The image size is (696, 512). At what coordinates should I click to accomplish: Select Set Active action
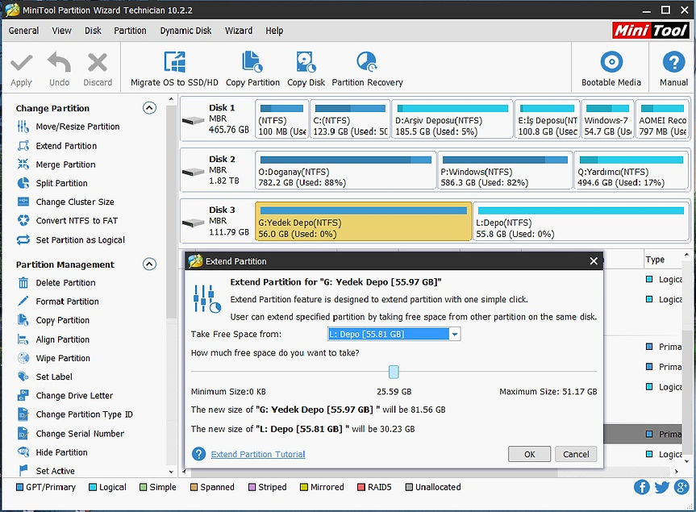(46, 470)
